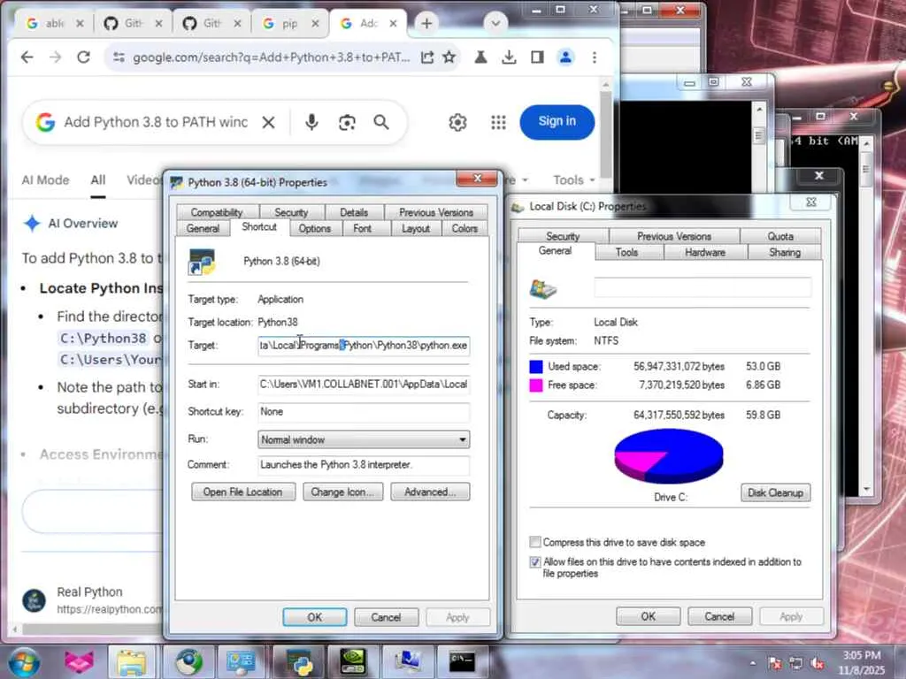Click the blue Used space swatch

(x=536, y=367)
